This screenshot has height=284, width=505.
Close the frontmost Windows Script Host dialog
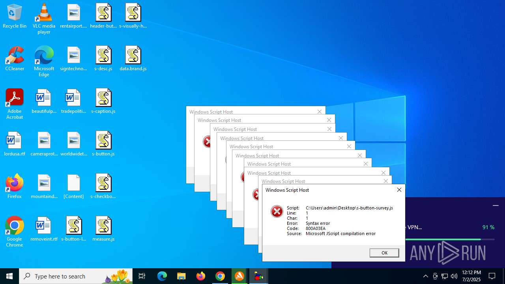click(399, 190)
